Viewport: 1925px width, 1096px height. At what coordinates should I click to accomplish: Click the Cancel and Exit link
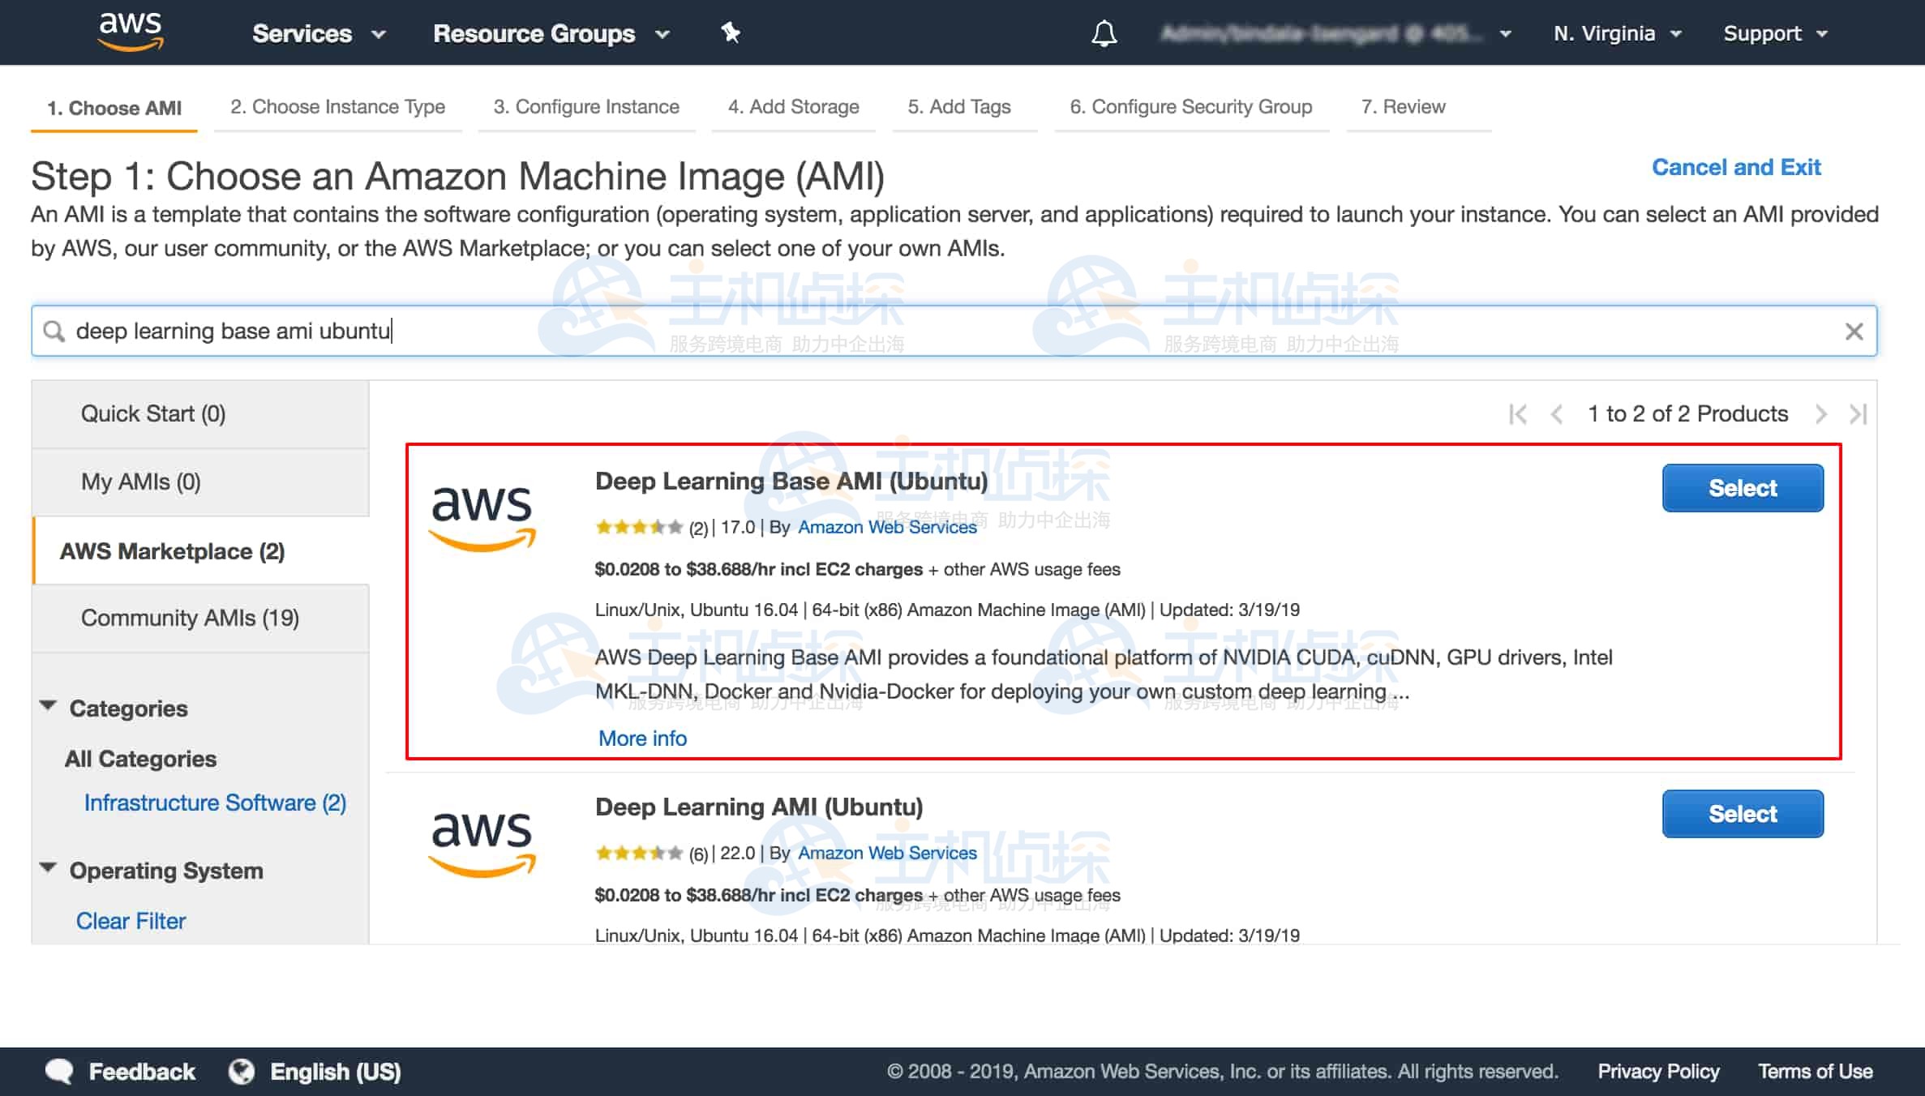(1736, 167)
